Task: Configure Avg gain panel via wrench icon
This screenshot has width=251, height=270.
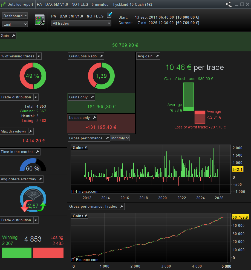Action: [157, 56]
